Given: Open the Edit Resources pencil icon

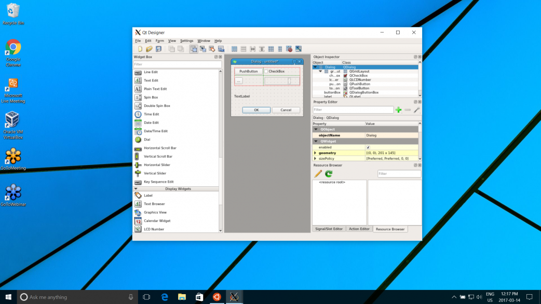Looking at the screenshot, I should [318, 174].
